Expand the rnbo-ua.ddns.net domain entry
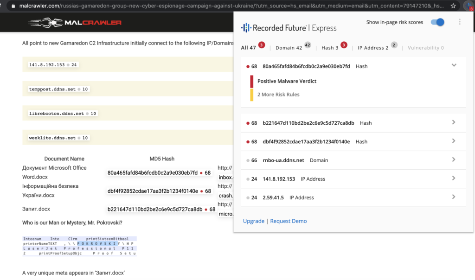This screenshot has width=475, height=280. click(x=454, y=159)
